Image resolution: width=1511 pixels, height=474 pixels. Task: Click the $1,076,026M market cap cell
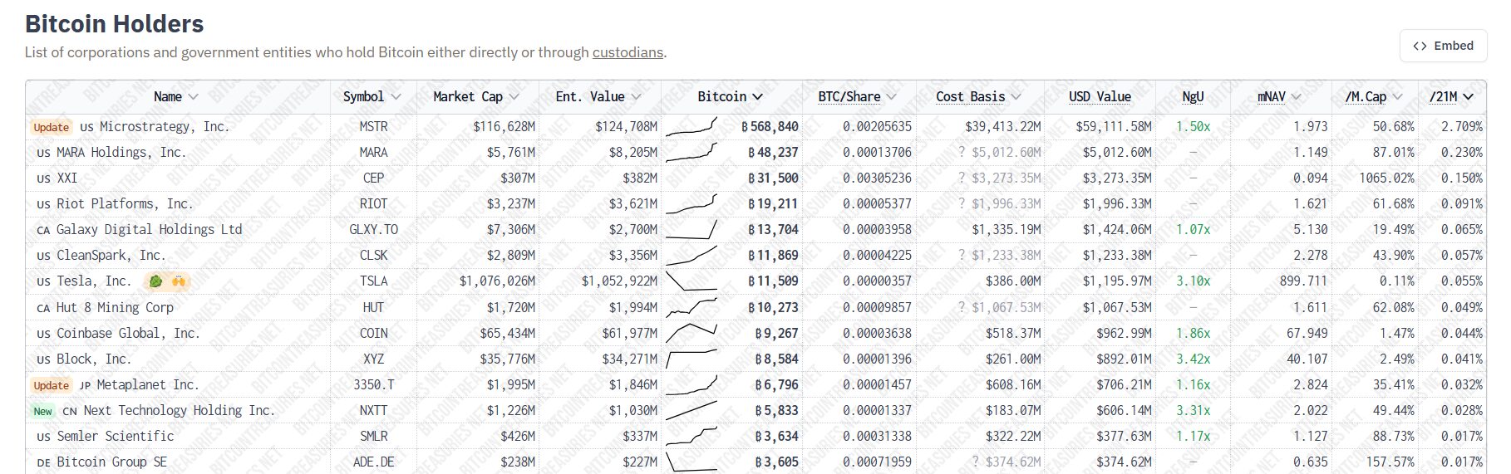497,281
